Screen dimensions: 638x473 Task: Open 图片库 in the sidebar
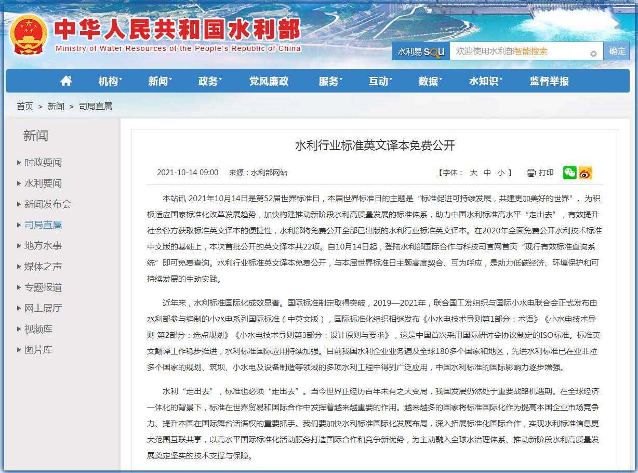[x=38, y=350]
